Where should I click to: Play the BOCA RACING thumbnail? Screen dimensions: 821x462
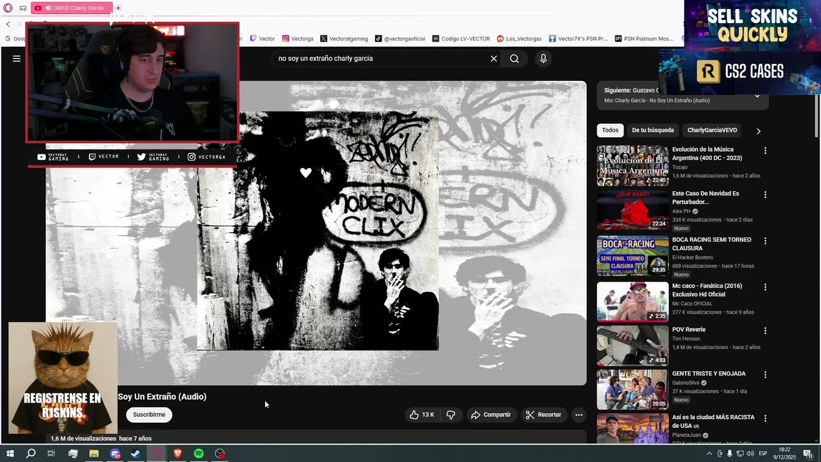(632, 256)
